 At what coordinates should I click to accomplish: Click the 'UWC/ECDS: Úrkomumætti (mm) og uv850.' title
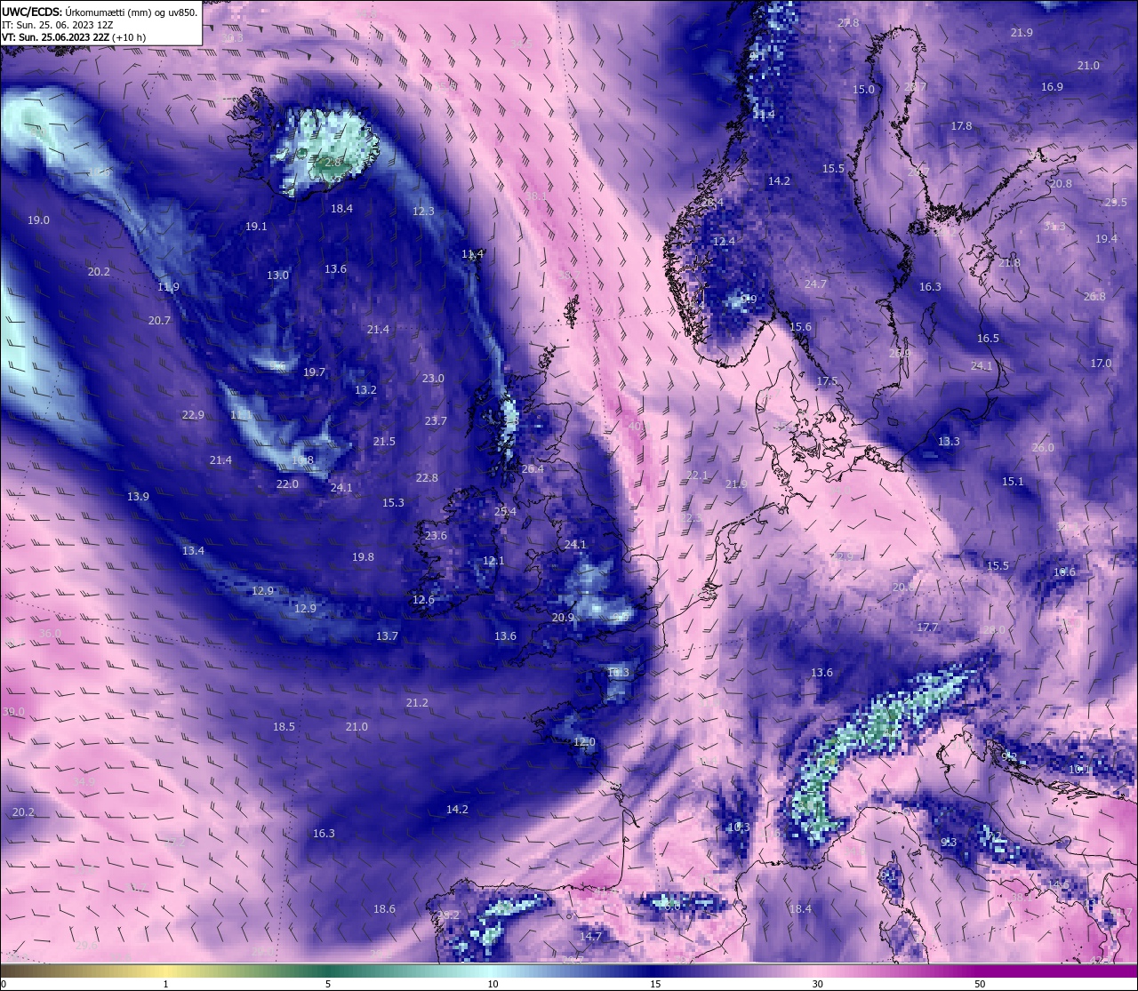tap(100, 12)
